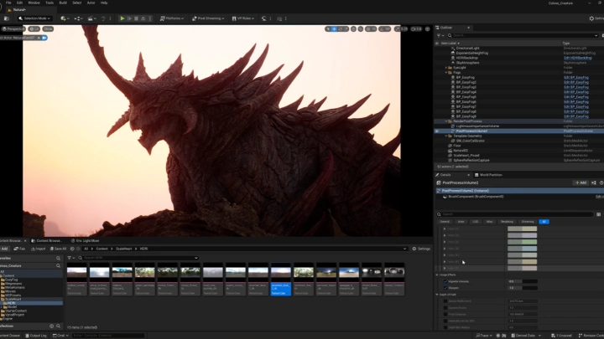The width and height of the screenshot is (604, 339).
Task: Select the Translate gizmo tool in the viewport
Action: click(334, 28)
